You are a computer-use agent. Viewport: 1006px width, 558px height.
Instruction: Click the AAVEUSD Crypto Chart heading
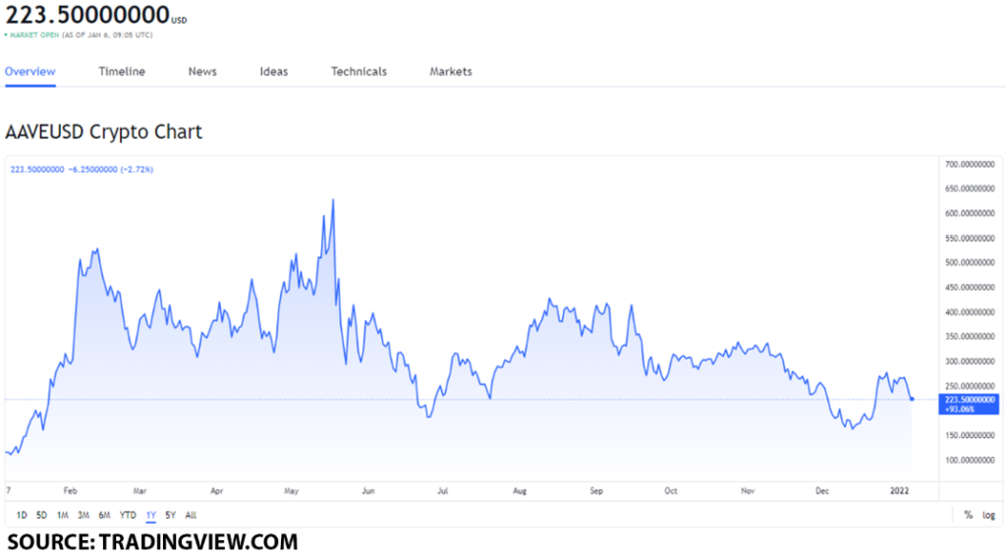103,132
